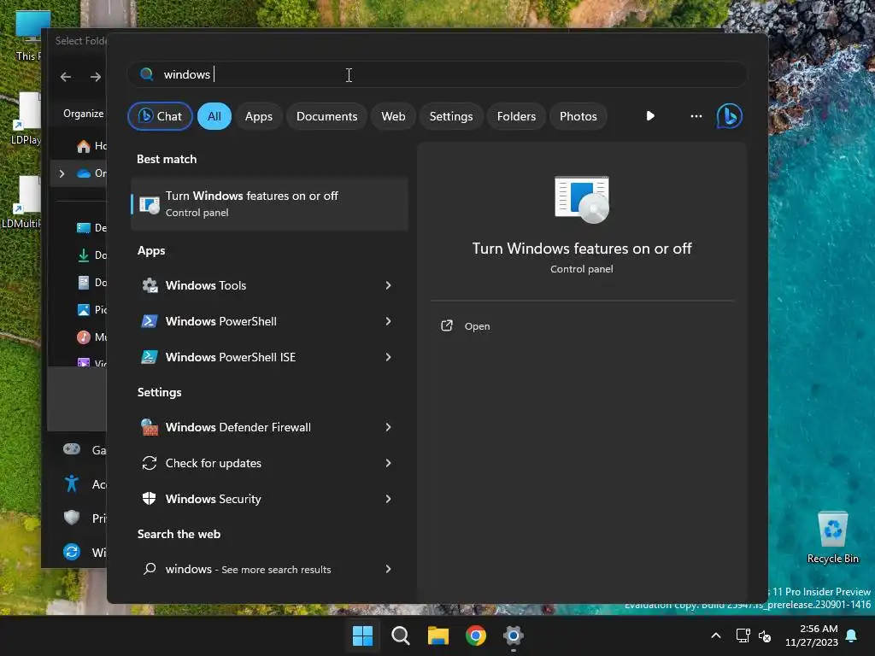Open File Explorer from taskbar
875x656 pixels.
(438, 635)
